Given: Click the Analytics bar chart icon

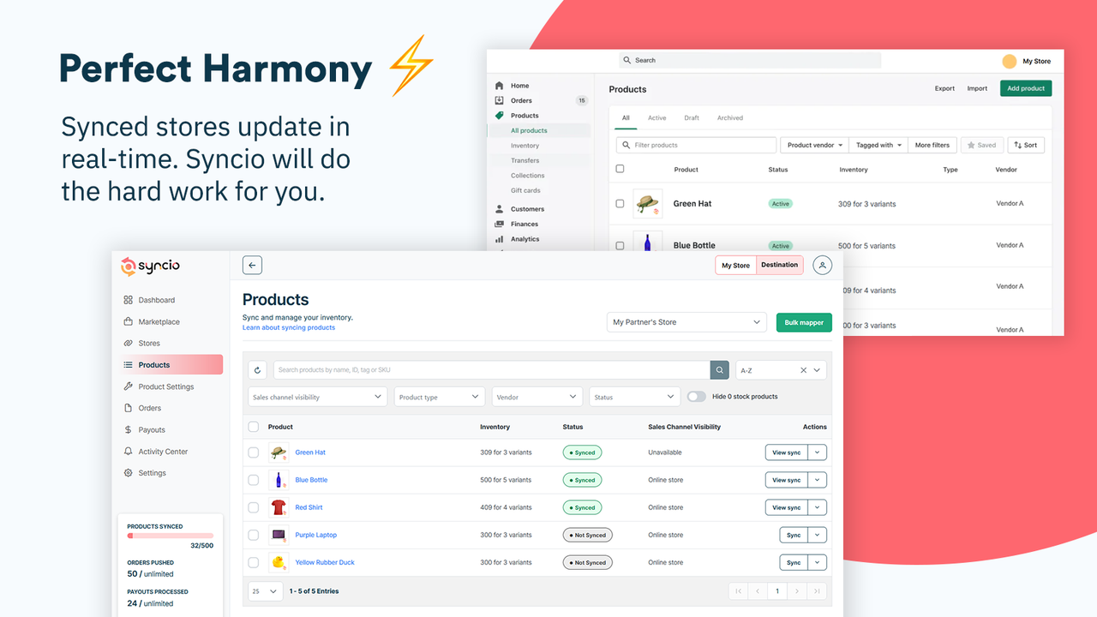Looking at the screenshot, I should point(500,239).
